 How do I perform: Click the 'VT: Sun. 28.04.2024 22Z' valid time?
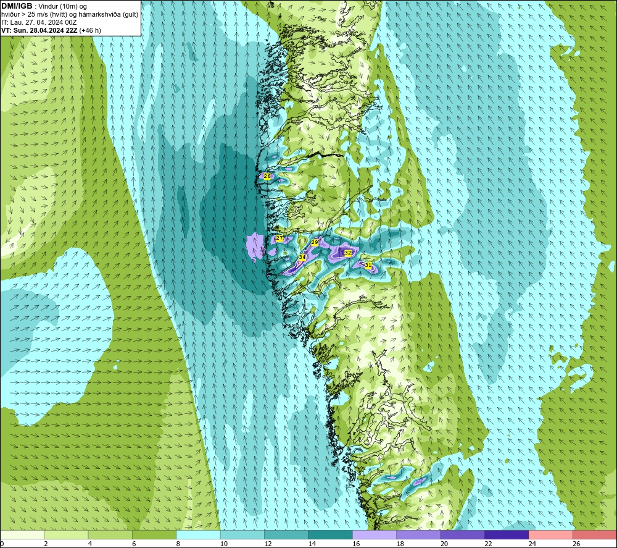tap(39, 30)
